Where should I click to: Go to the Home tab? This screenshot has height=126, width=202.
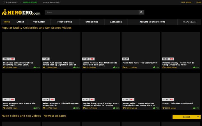(7, 22)
